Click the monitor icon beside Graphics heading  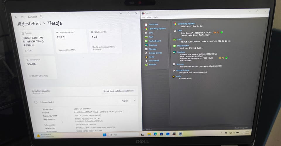click(x=174, y=52)
